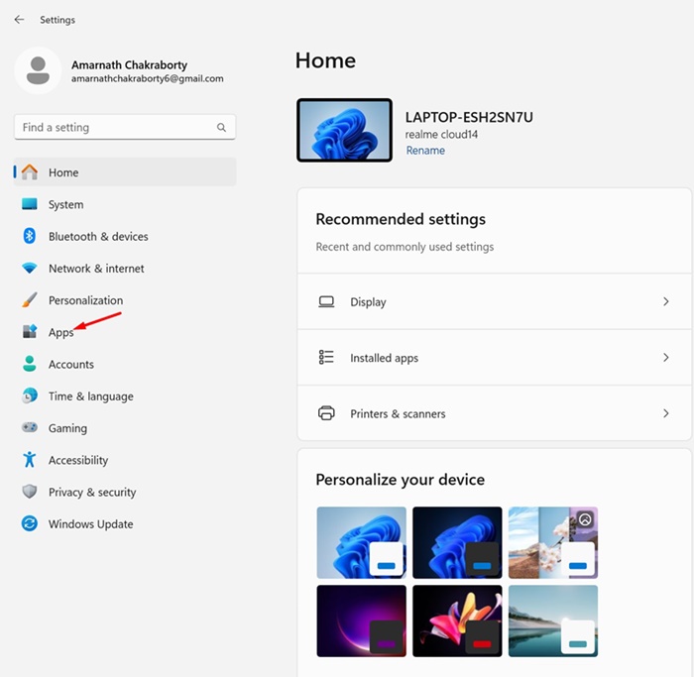Click the back arrow in Settings header
694x677 pixels.
pos(19,19)
